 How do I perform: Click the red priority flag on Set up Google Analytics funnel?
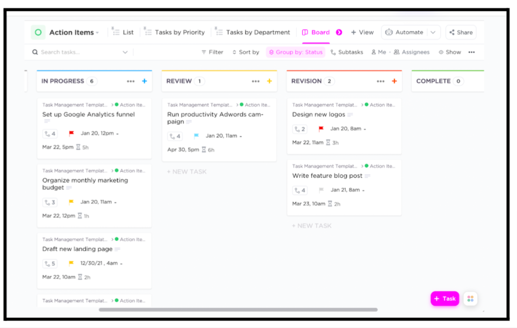(x=72, y=134)
